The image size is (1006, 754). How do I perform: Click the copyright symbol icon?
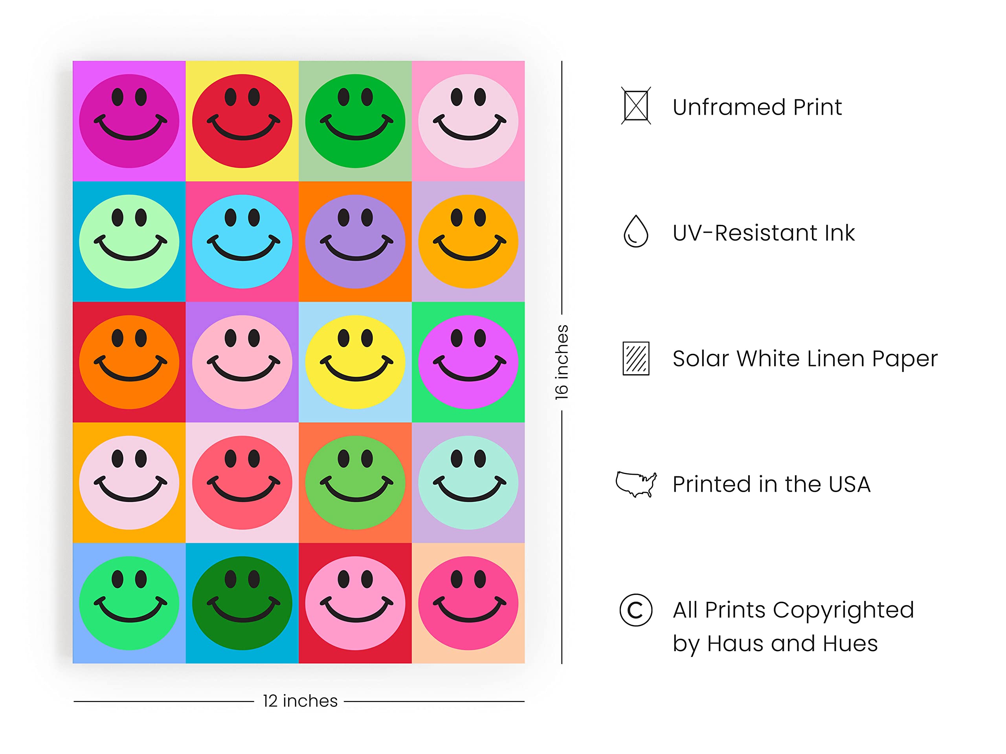[x=636, y=610]
